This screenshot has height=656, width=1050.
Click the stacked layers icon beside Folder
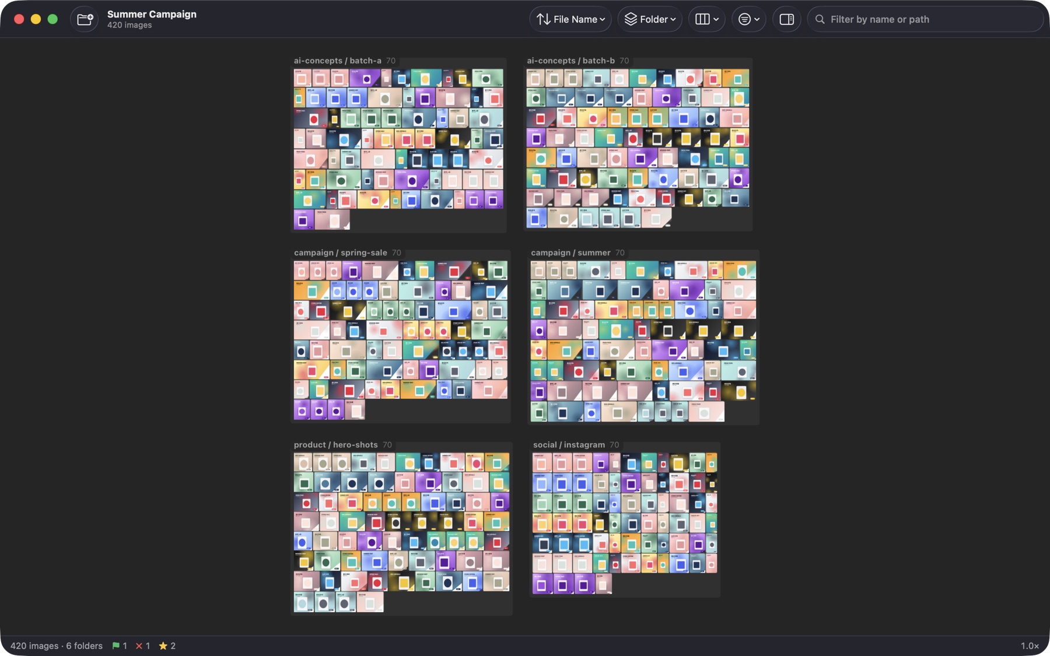tap(631, 19)
